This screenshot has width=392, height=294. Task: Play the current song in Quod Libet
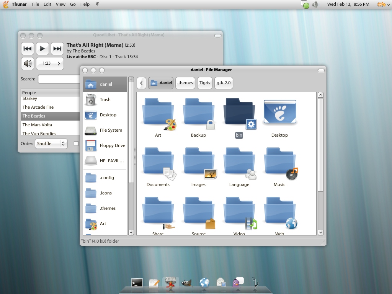(x=42, y=49)
